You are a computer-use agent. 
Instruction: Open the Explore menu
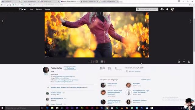coord(39,9)
